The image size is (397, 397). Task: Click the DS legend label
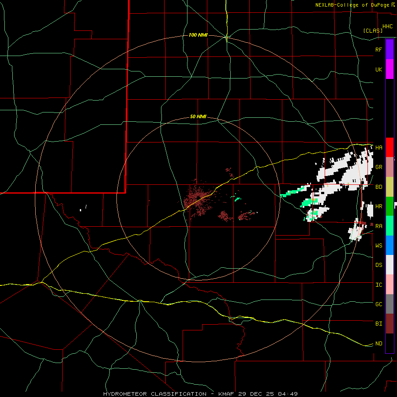(378, 265)
